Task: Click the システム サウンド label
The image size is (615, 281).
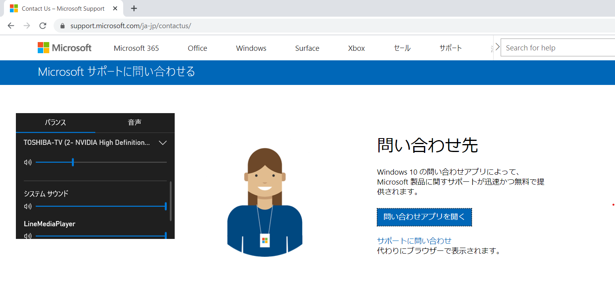Action: click(46, 194)
